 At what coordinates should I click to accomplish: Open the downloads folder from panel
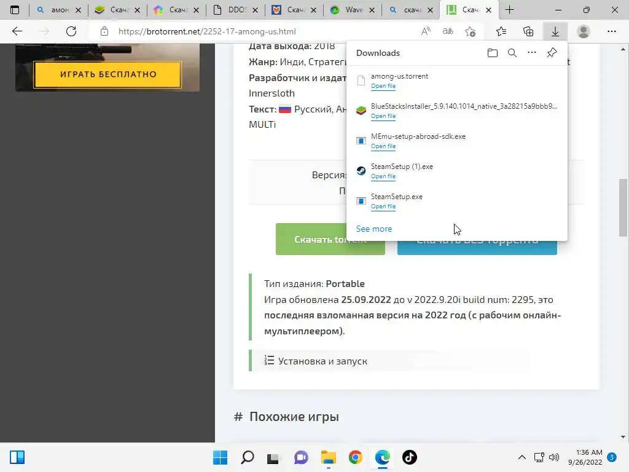[492, 53]
